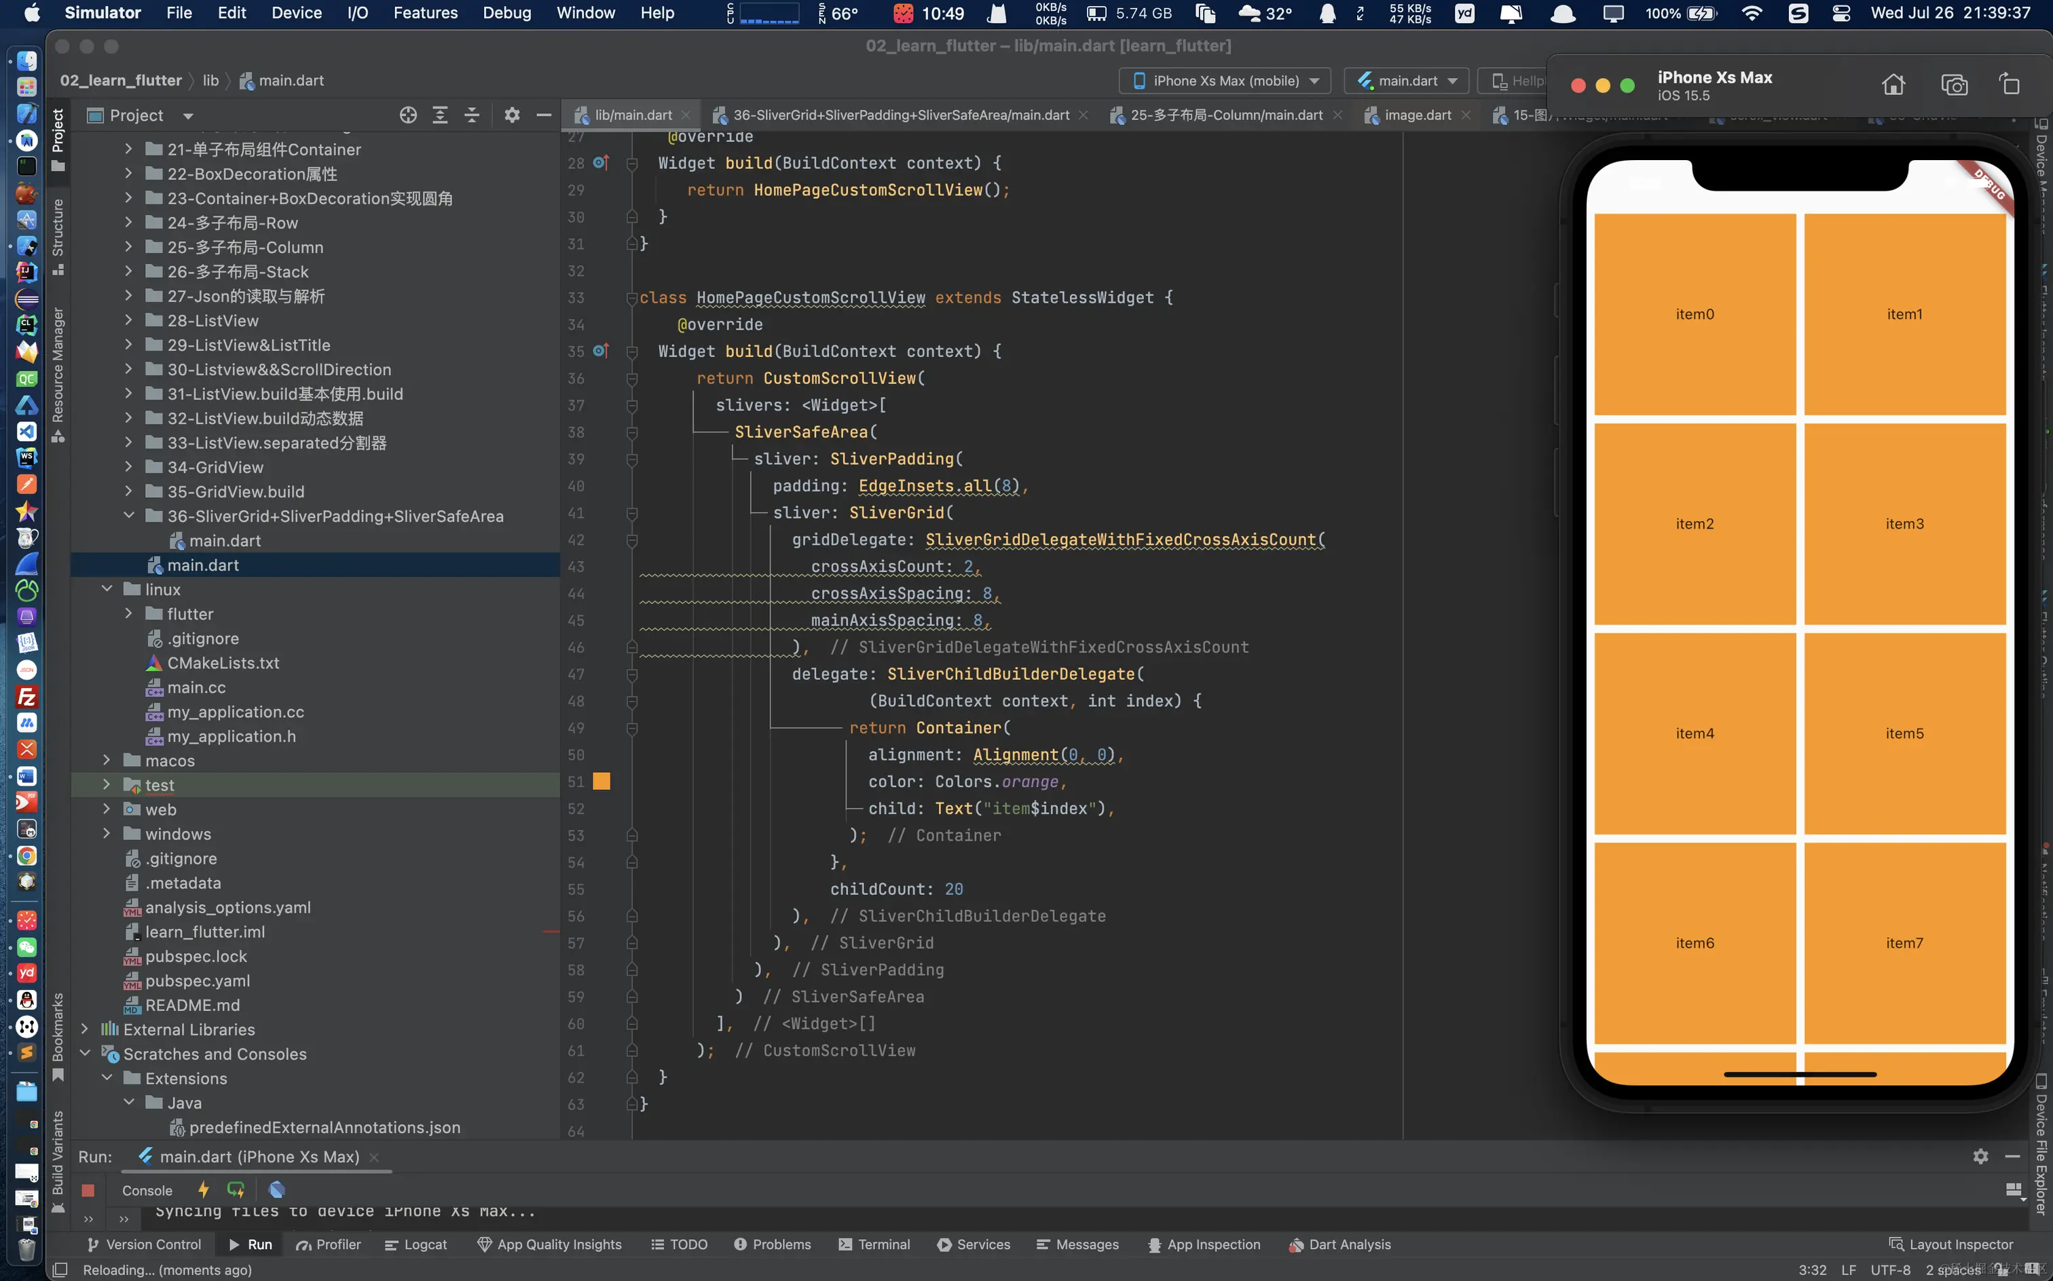This screenshot has width=2053, height=1281.
Task: Close the Run tab main.dart (iPhone Xs Max)
Action: point(375,1158)
